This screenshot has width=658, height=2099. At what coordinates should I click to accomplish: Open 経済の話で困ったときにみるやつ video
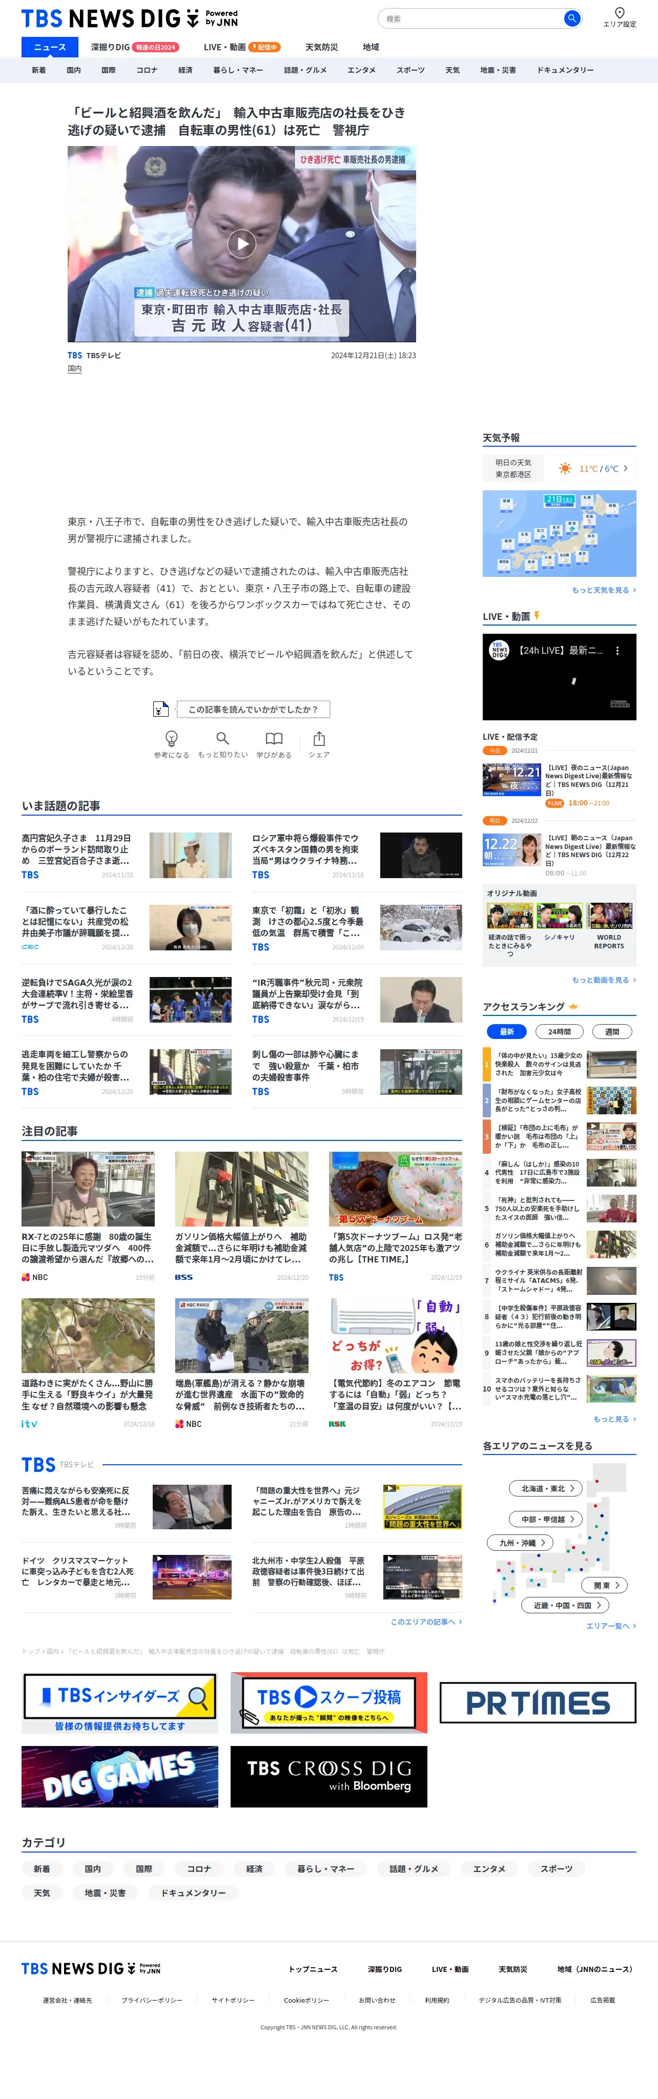pos(510,930)
